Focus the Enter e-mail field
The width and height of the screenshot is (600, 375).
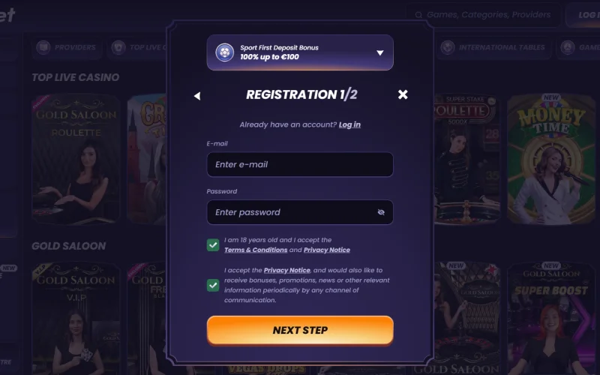(x=300, y=164)
